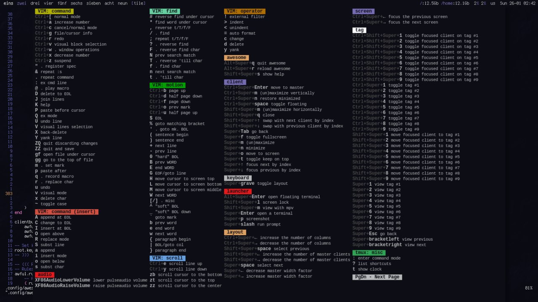This screenshot has width=538, height=302.
Task: Click the 'tag' group header
Action: coord(359,30)
